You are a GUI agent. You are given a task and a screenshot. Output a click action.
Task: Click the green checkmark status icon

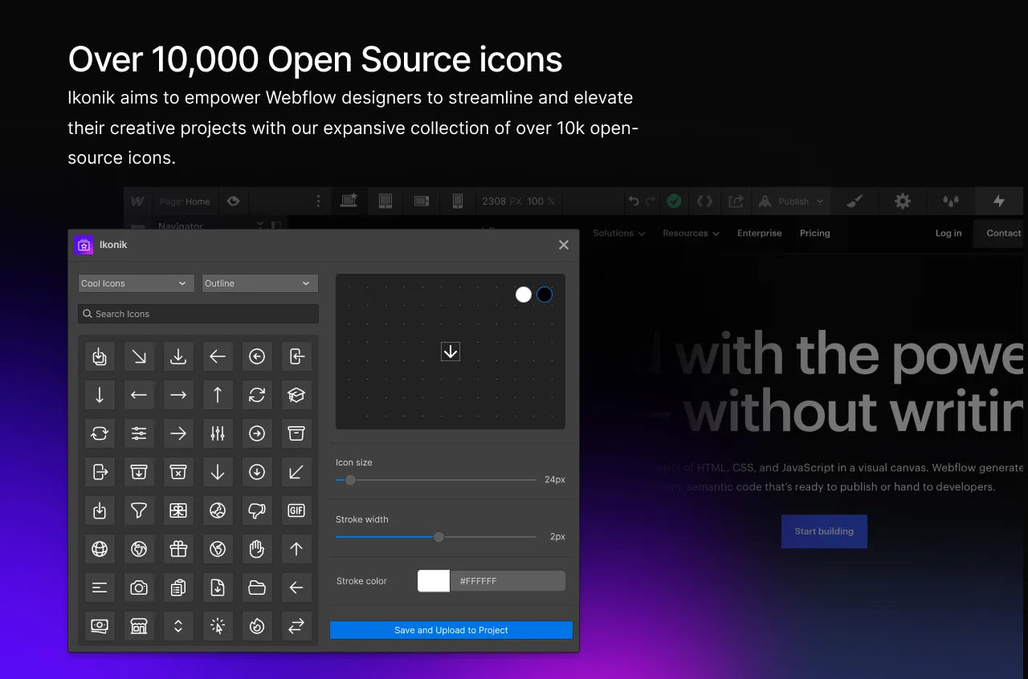pyautogui.click(x=674, y=201)
